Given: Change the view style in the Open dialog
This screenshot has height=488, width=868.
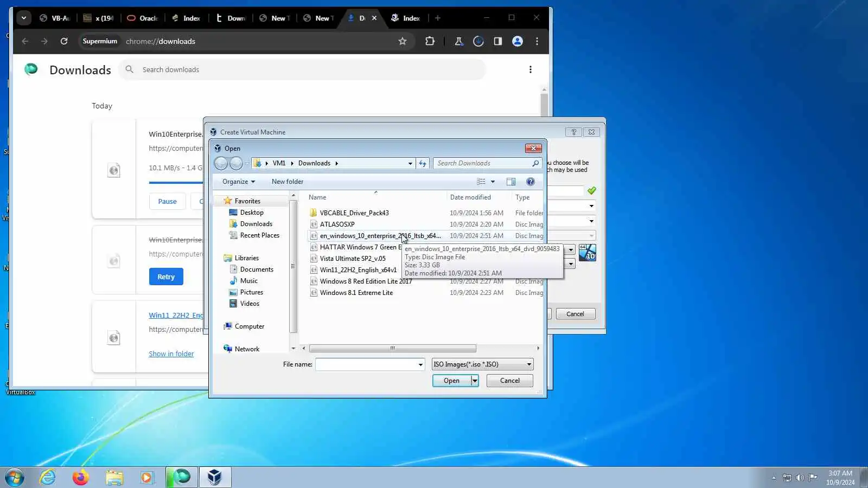Looking at the screenshot, I should [x=481, y=182].
